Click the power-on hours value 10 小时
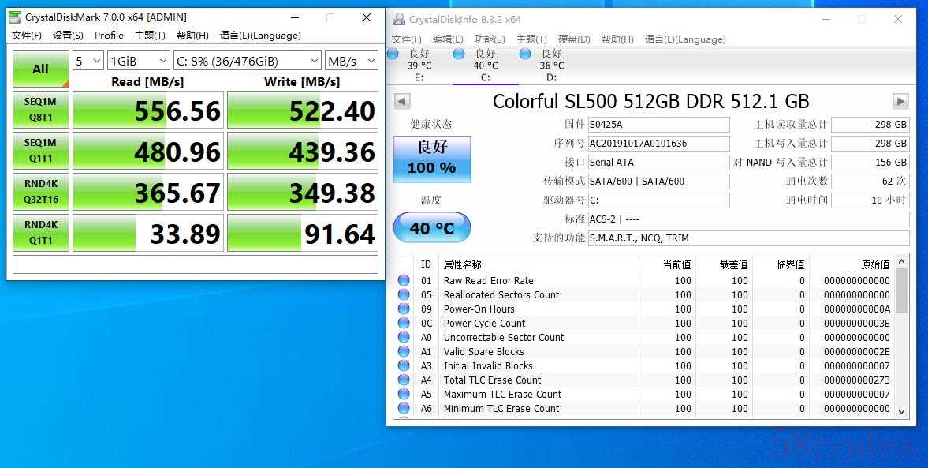This screenshot has width=928, height=468. (x=870, y=200)
